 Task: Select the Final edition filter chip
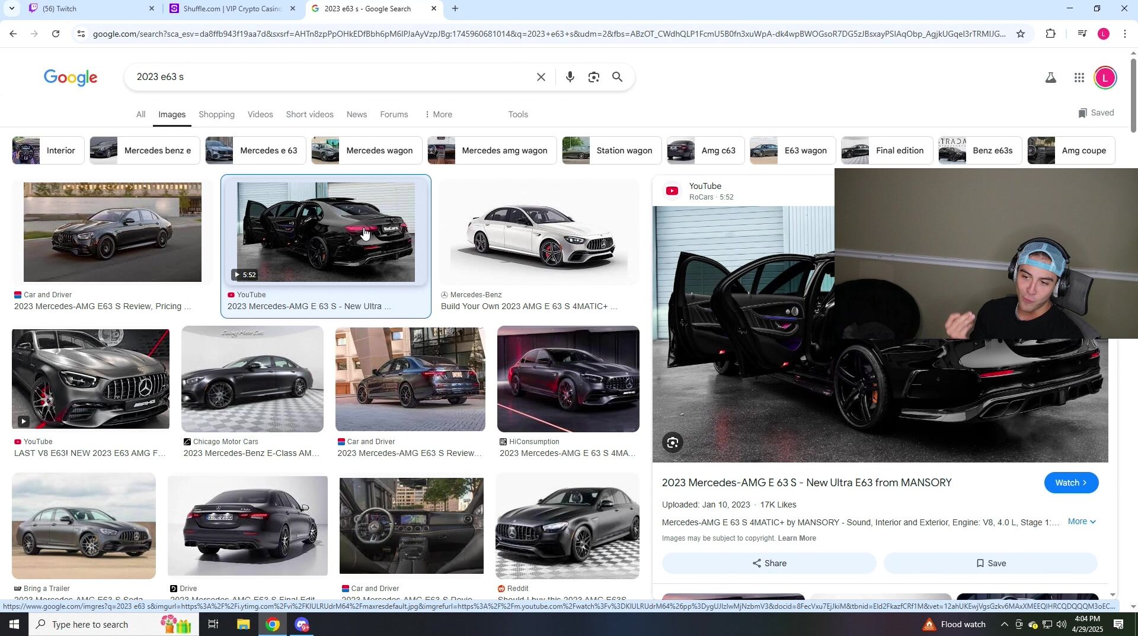pos(887,150)
